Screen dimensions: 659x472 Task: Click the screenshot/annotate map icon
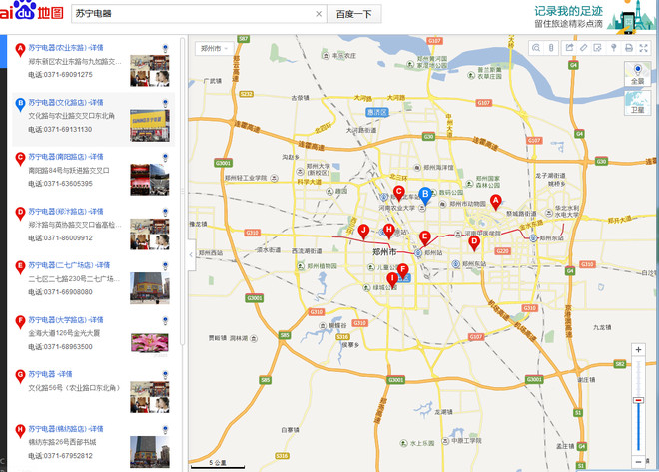(598, 48)
